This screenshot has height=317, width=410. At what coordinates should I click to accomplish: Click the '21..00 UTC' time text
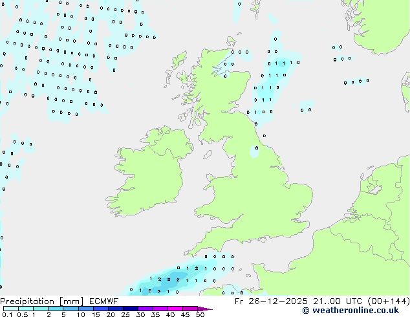(x=338, y=301)
